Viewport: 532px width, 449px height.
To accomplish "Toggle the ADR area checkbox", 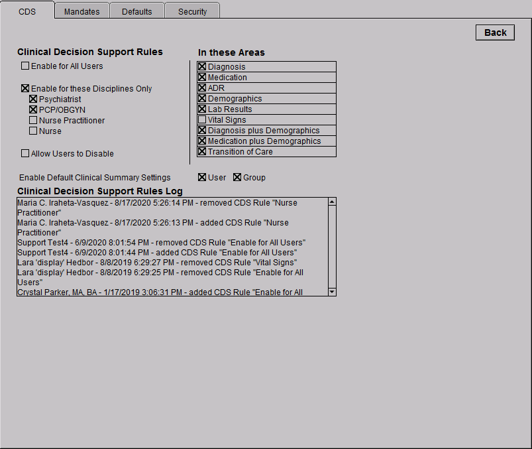I will click(x=203, y=88).
